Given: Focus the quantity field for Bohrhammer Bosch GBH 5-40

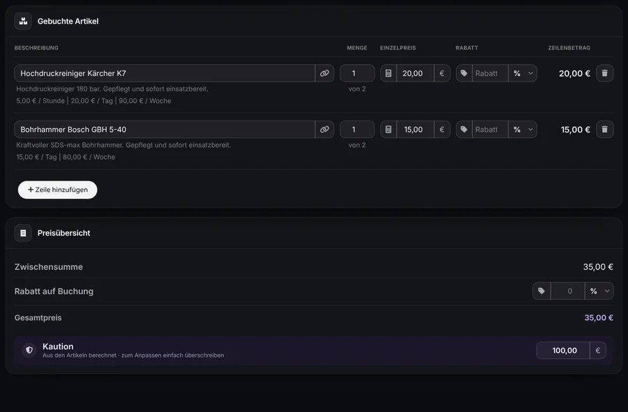Looking at the screenshot, I should tap(357, 130).
